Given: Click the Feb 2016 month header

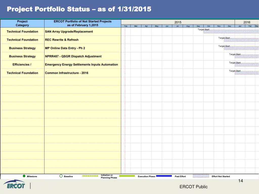Looking at the screenshot, I should (250, 26).
